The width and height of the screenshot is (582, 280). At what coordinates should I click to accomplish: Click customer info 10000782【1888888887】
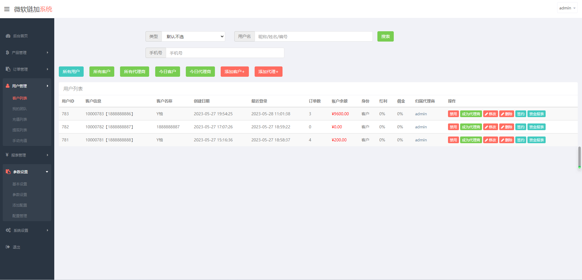click(109, 127)
